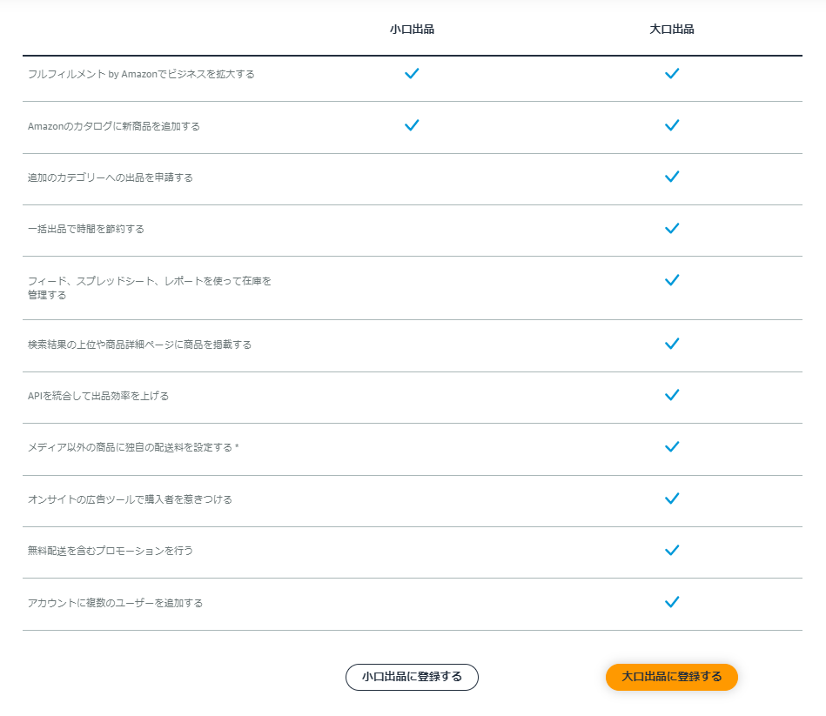Click 小口出品に登録する button
The height and width of the screenshot is (716, 826).
412,677
